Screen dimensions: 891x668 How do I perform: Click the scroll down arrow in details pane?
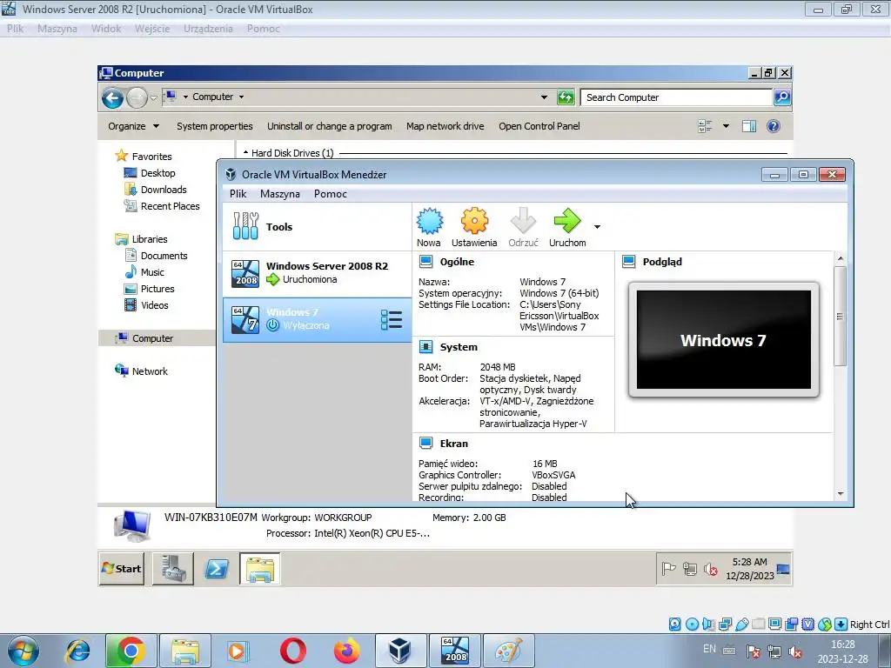pos(841,494)
